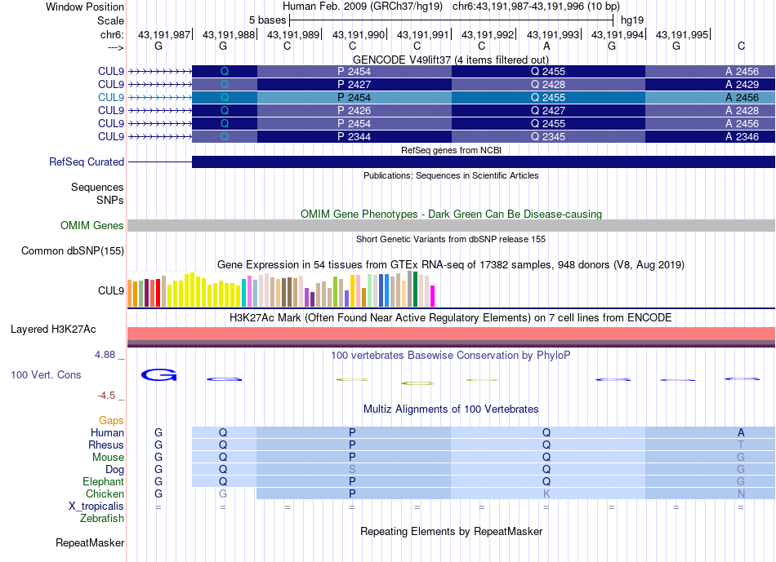Screen dimensions: 776x562
Task: Select the CUL9 transcript codon P 2426
Action: point(354,111)
